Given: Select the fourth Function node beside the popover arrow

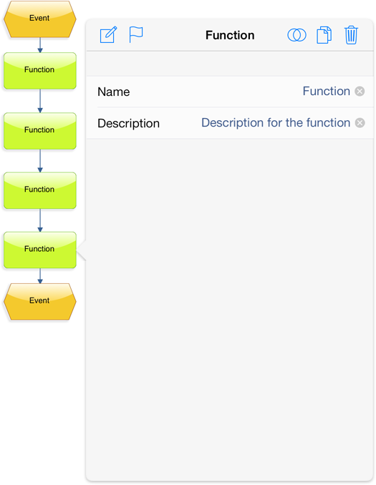Looking at the screenshot, I should [40, 250].
